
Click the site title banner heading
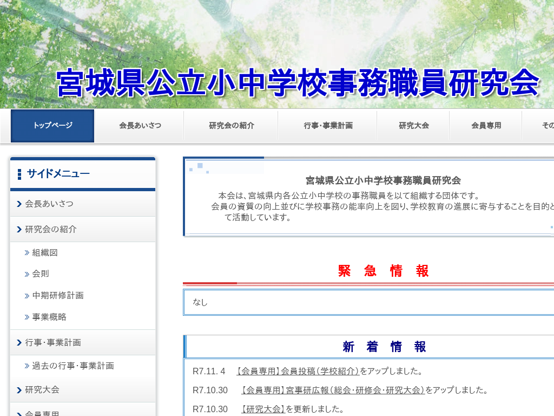(x=298, y=83)
